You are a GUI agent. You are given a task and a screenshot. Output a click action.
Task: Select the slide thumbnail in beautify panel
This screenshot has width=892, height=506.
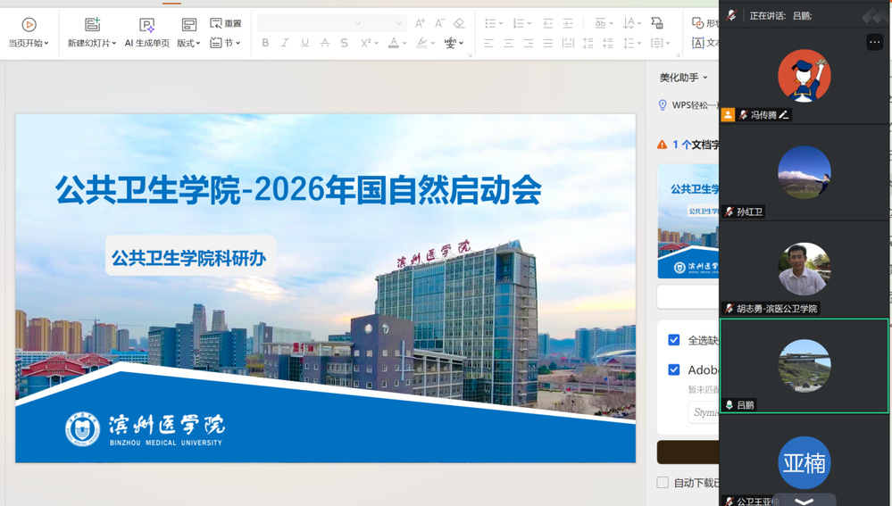point(688,221)
